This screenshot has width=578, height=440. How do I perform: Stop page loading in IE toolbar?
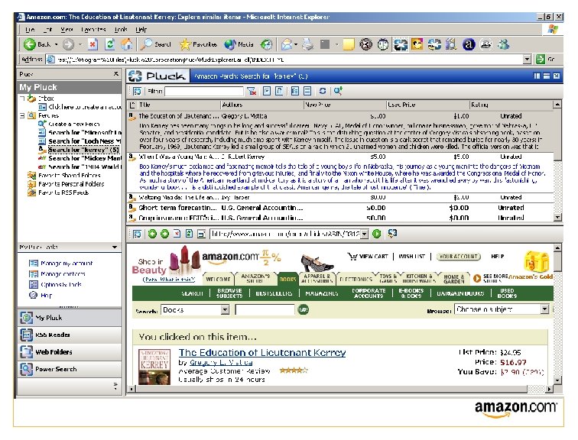(93, 44)
